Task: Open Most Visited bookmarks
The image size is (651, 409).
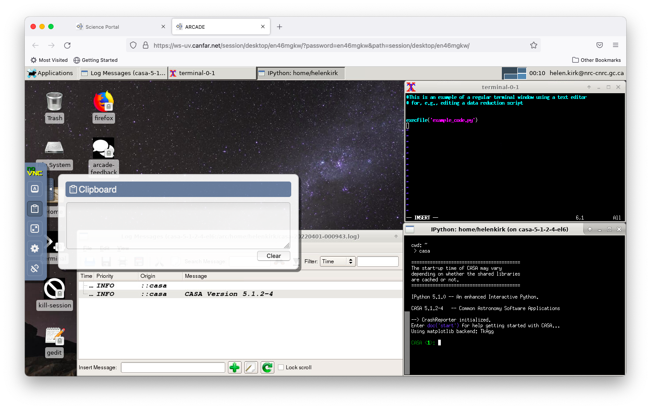Action: [x=49, y=60]
